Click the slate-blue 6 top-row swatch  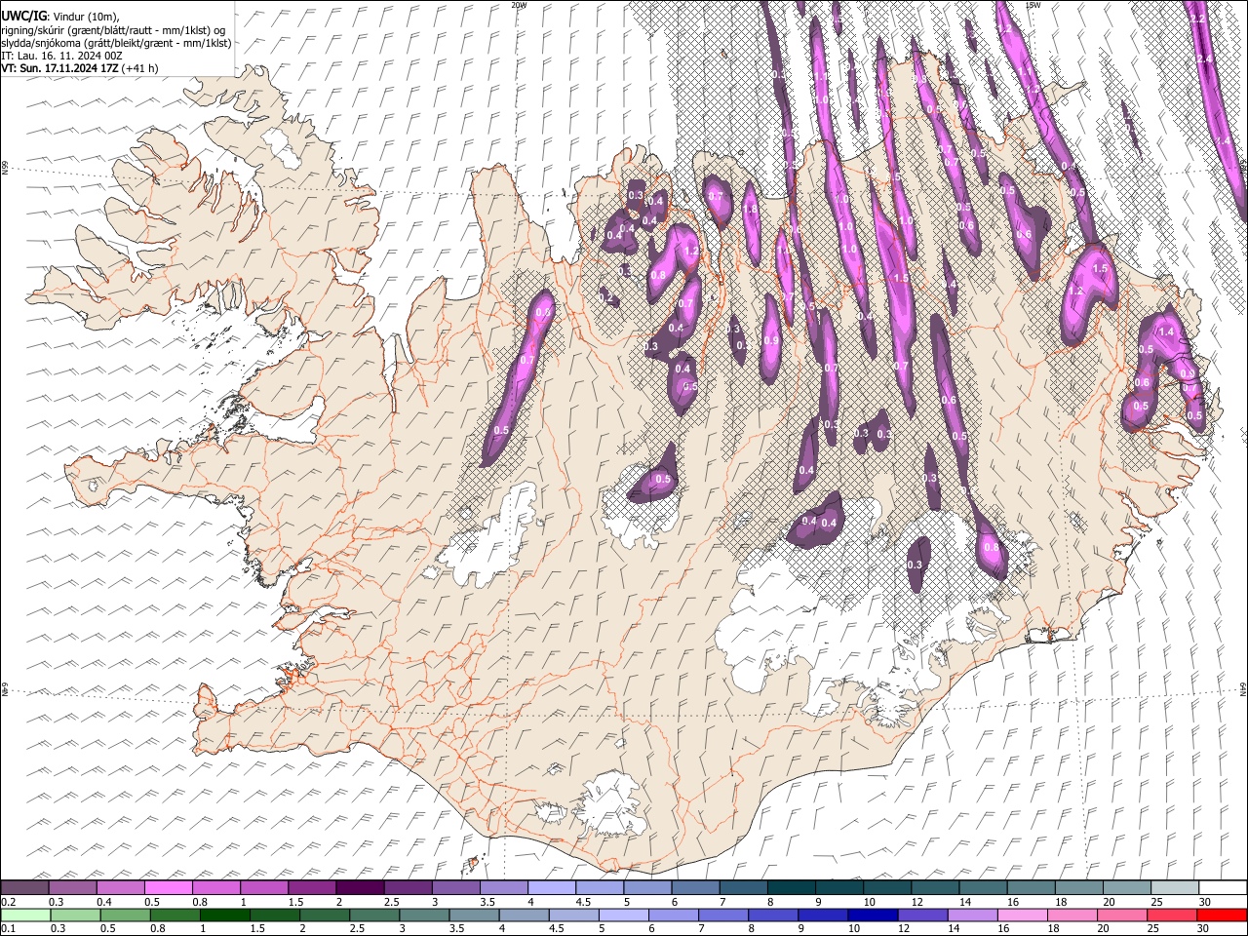click(x=695, y=887)
